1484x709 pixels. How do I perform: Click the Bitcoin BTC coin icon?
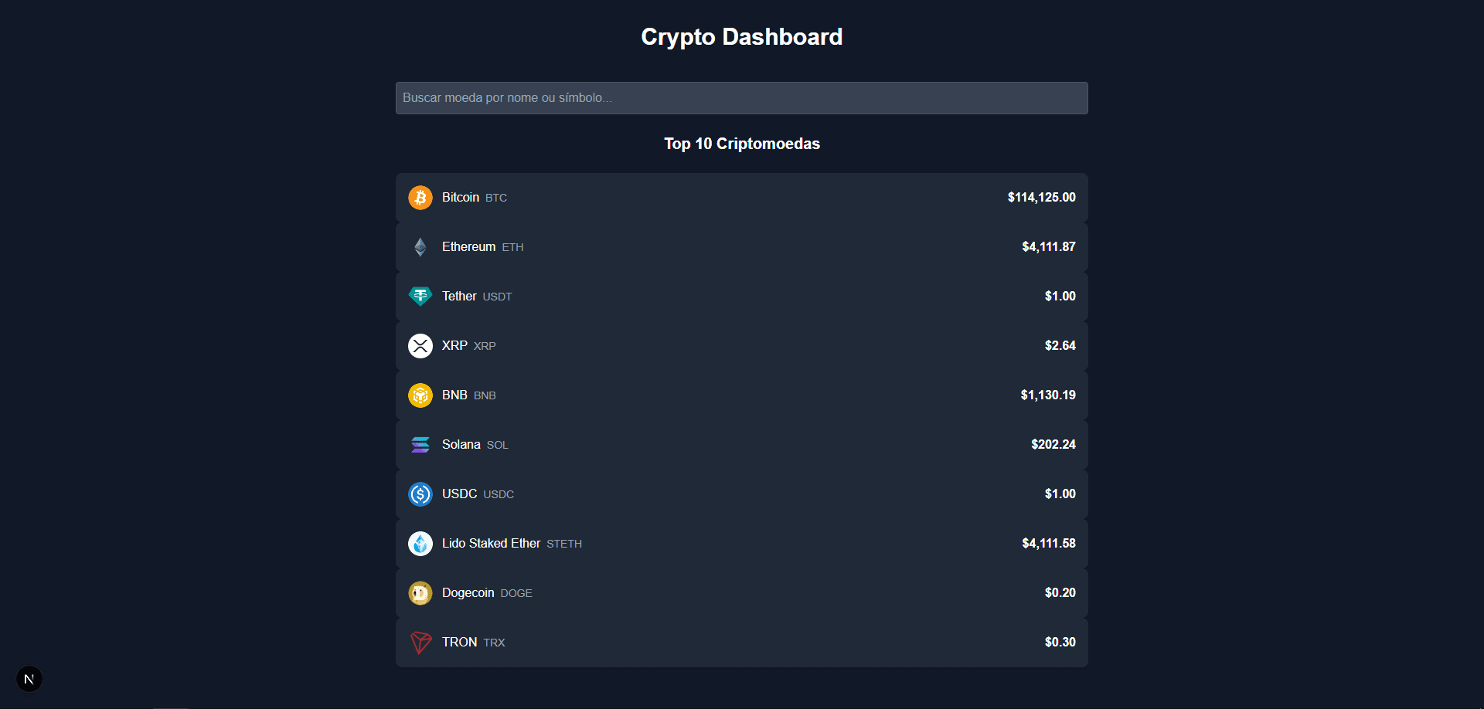pos(420,197)
